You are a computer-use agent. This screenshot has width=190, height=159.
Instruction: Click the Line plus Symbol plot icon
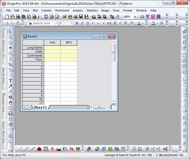[33, 149]
